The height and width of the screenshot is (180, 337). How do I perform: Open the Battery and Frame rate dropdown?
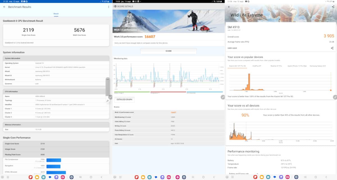[243, 174]
